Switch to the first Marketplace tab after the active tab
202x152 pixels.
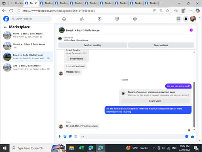coord(46,3)
